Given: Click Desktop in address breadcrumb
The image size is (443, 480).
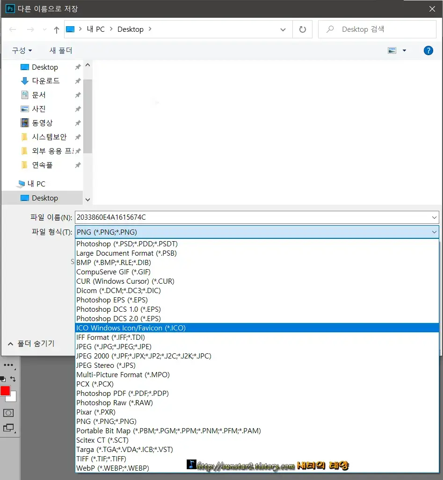Looking at the screenshot, I should pyautogui.click(x=131, y=29).
